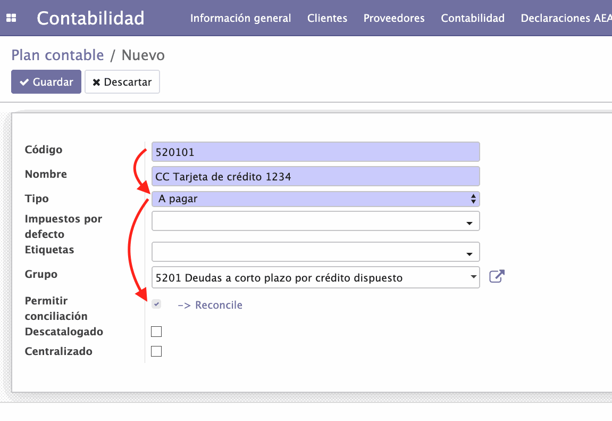The image size is (612, 421).
Task: Open Impuestos por defecto dropdown
Action: pyautogui.click(x=315, y=221)
